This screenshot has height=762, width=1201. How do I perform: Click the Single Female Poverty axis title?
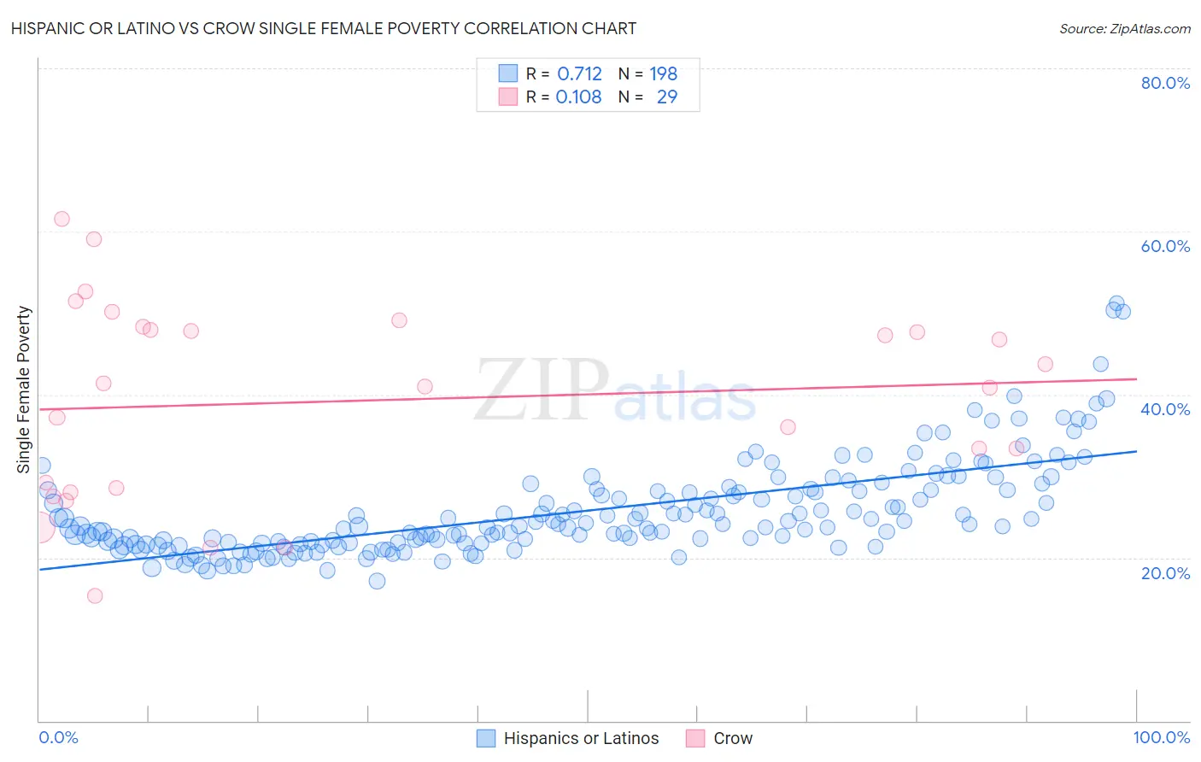(24, 390)
